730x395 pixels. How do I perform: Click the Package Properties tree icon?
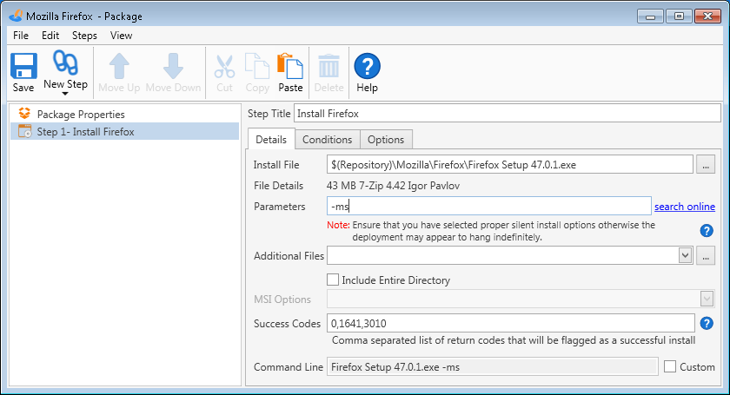[x=24, y=114]
